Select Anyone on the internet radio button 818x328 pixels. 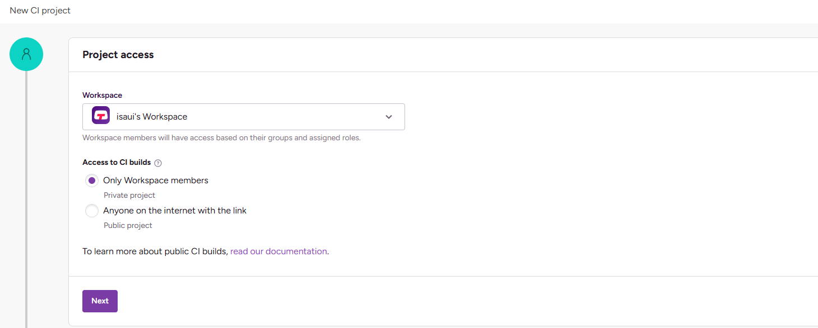coord(91,211)
